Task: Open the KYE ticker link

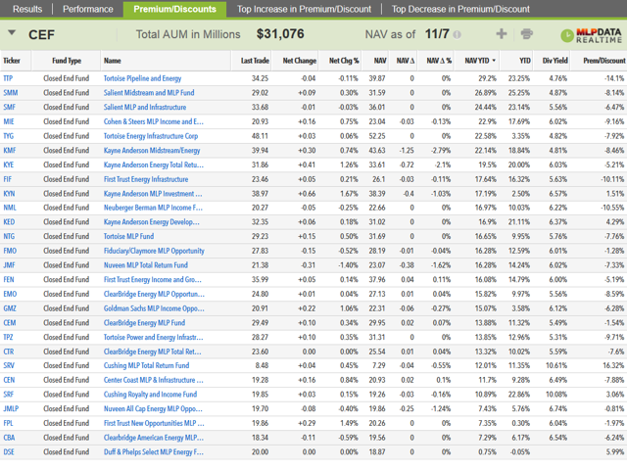Action: click(x=9, y=164)
